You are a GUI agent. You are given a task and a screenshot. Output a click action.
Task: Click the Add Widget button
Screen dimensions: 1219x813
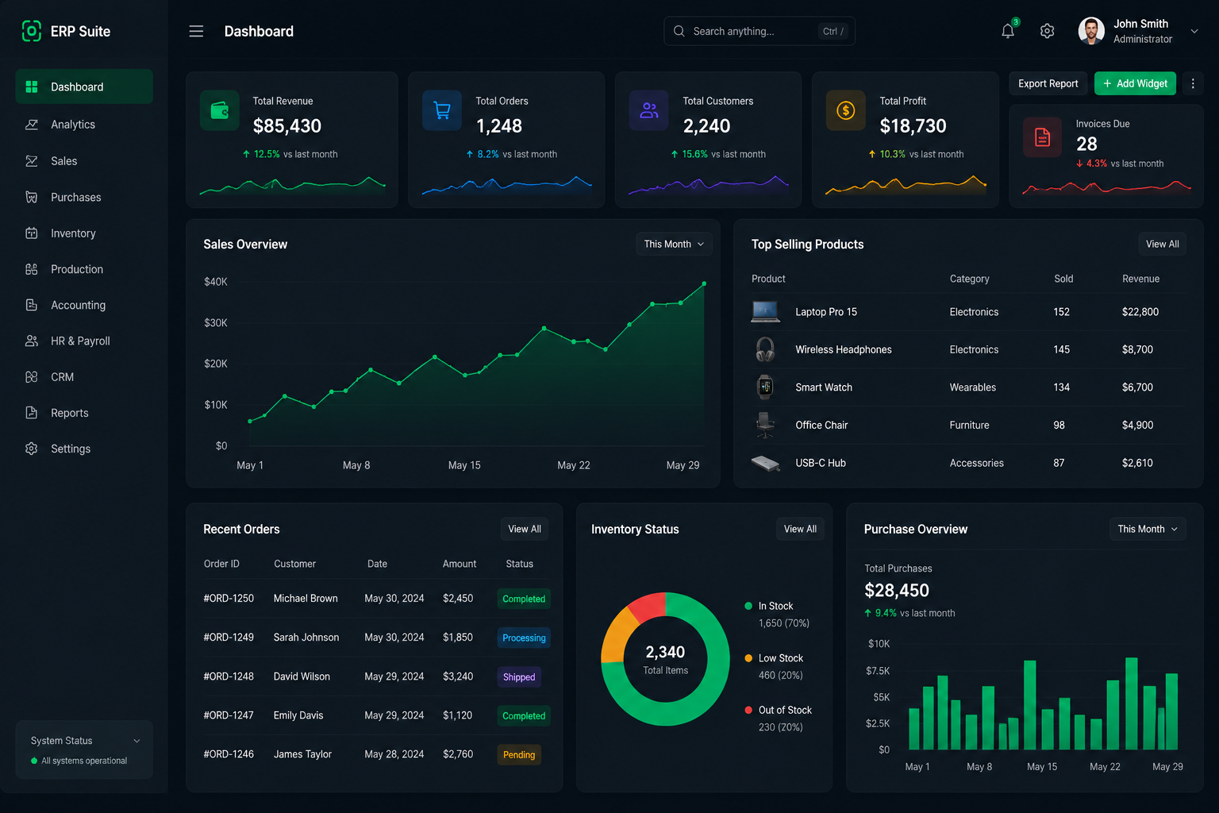coord(1135,83)
